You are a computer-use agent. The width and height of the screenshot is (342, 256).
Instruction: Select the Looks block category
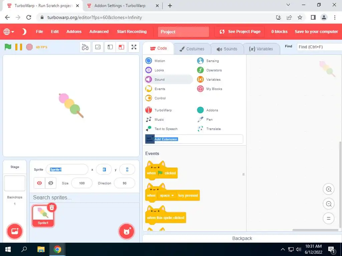pyautogui.click(x=155, y=70)
